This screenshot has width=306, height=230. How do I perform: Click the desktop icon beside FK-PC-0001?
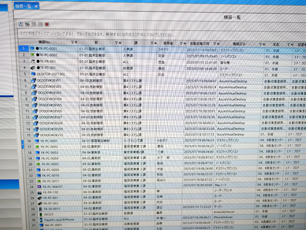coord(37,141)
